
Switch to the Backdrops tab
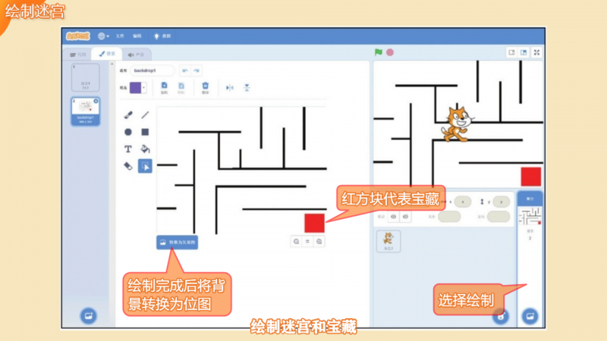tap(107, 54)
